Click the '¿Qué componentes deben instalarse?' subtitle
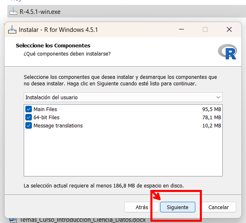 tap(67, 54)
